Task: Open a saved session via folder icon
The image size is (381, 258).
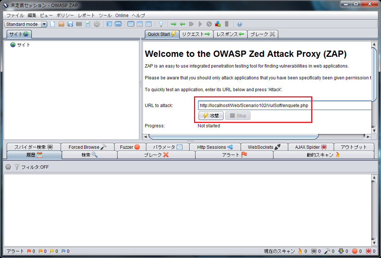Action: [61, 24]
